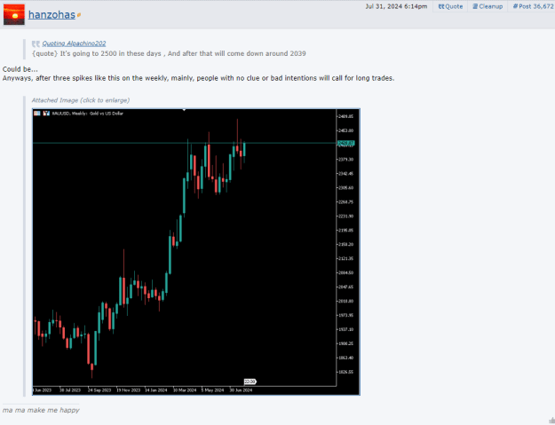Click the '24 Sep 2023' date on chart axis
The width and height of the screenshot is (555, 425).
click(99, 390)
